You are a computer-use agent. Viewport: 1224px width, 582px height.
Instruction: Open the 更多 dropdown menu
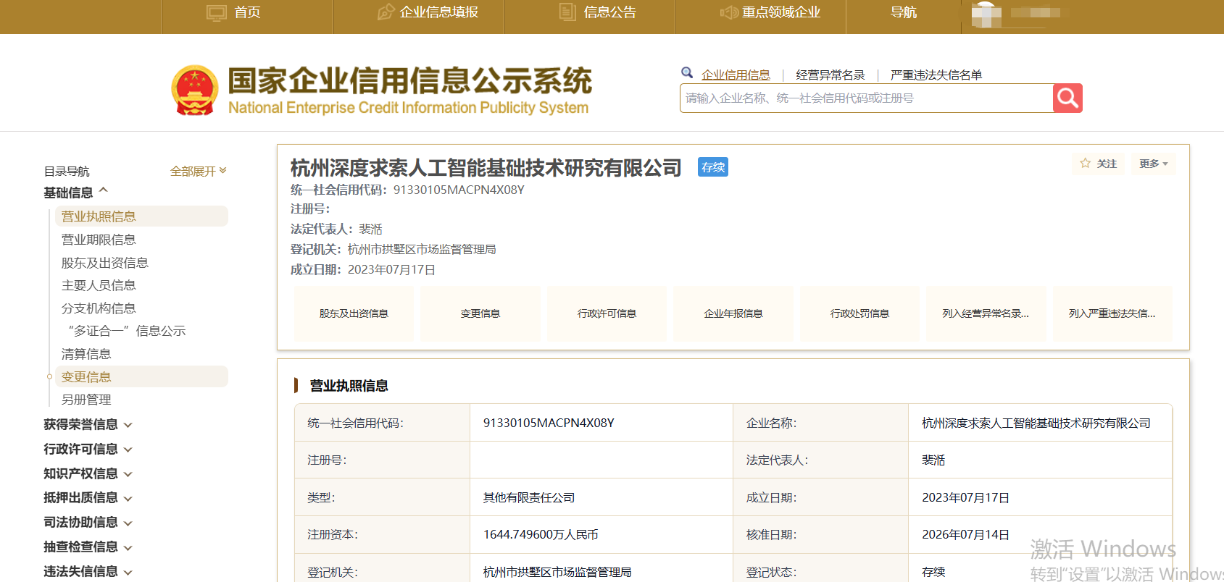[x=1154, y=164]
